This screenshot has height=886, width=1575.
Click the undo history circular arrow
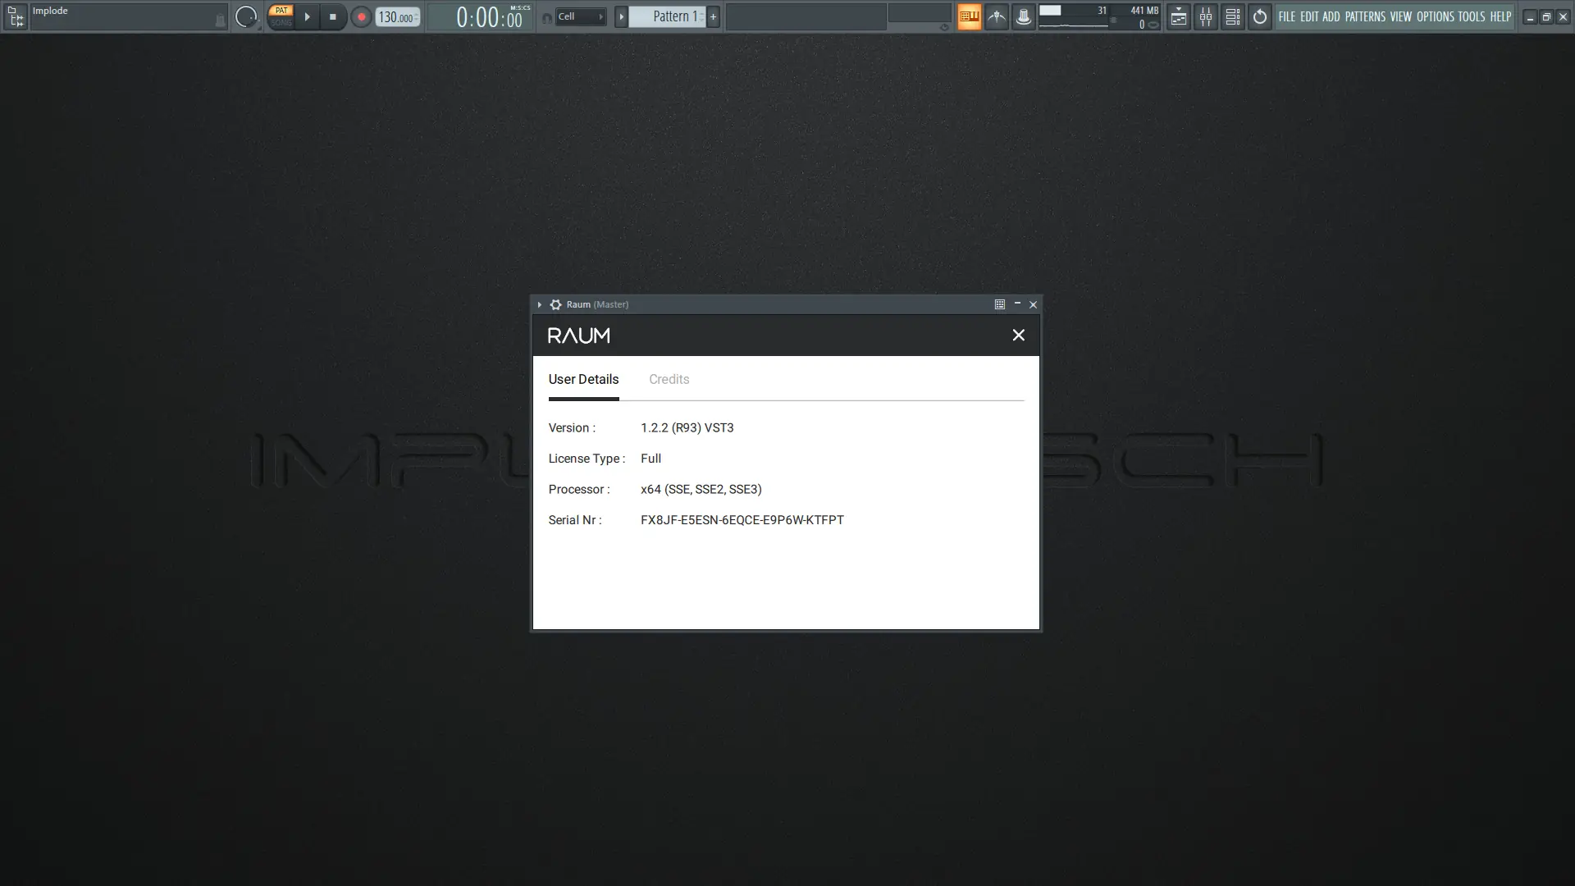point(1260,16)
